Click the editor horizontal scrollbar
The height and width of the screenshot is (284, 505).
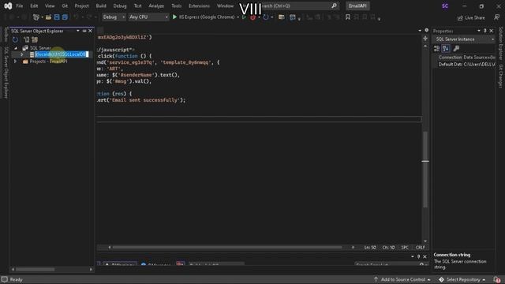click(x=227, y=247)
